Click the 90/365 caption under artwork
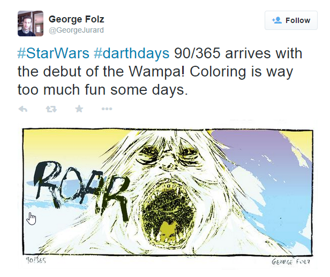 pos(36,260)
